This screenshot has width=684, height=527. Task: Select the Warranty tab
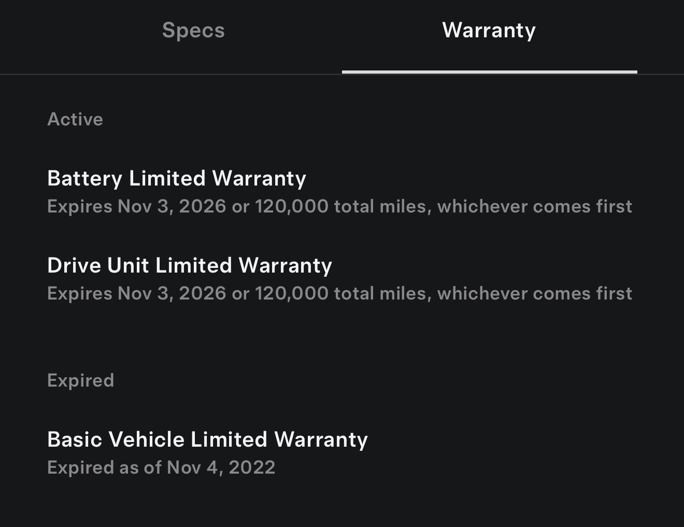point(489,30)
